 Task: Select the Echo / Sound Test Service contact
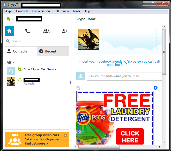(x=37, y=71)
